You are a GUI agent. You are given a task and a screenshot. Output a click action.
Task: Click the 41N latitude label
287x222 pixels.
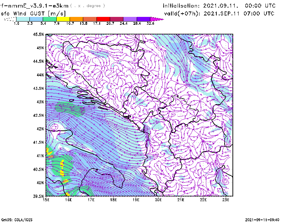tap(40, 156)
